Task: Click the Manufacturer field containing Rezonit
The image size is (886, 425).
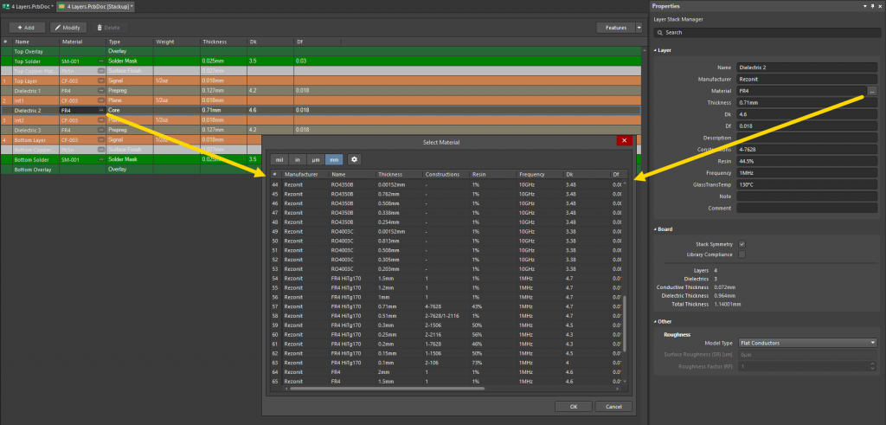Action: [x=807, y=79]
